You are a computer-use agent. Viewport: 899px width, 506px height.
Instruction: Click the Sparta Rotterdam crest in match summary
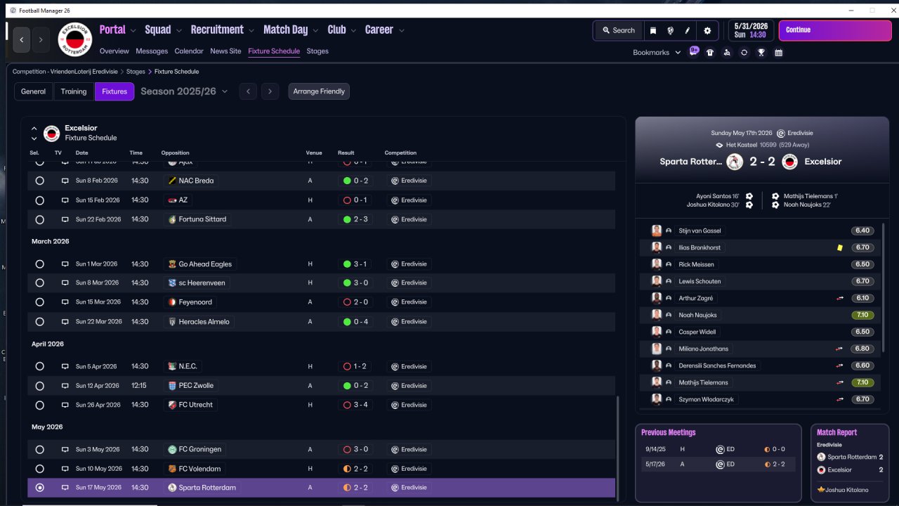tap(735, 162)
